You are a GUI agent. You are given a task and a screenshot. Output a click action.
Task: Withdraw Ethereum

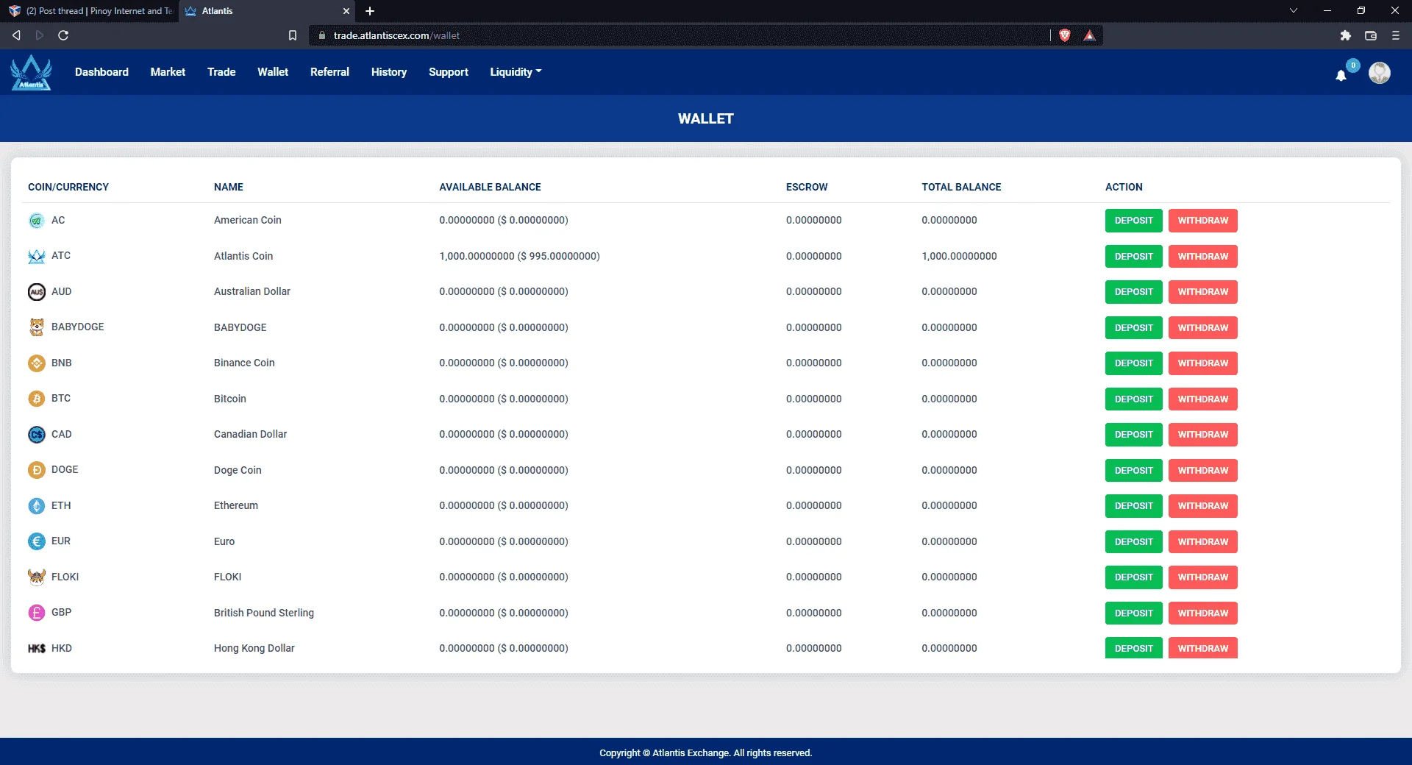1202,506
